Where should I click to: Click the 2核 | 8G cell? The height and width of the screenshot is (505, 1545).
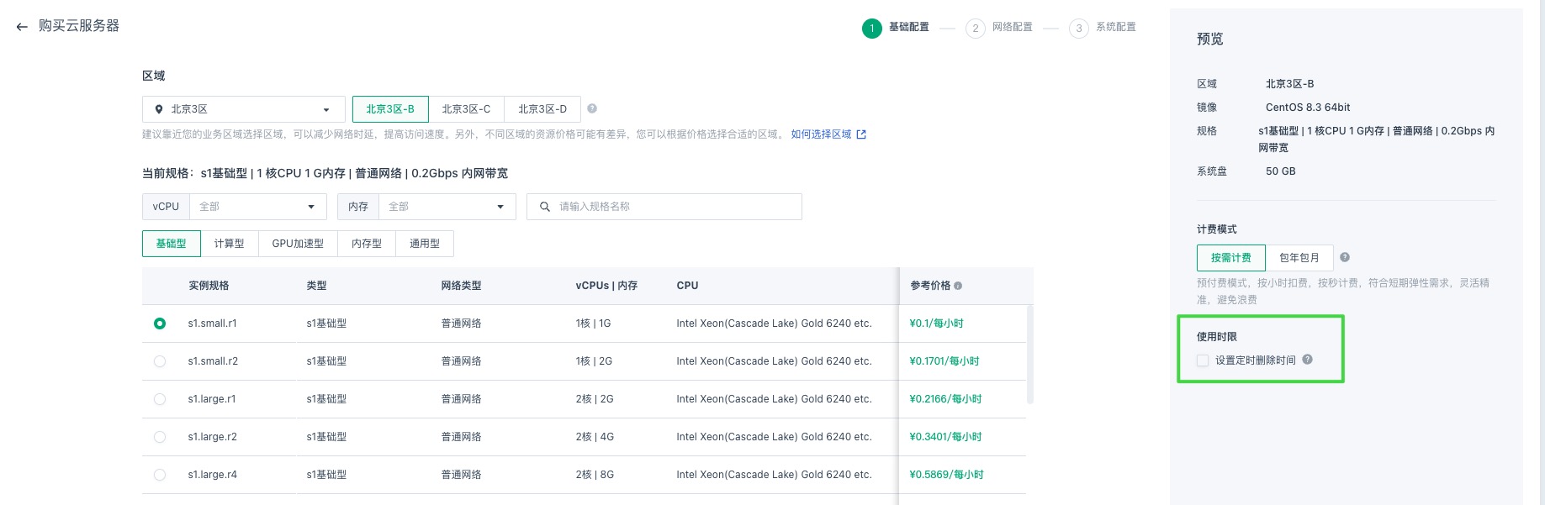tap(595, 475)
